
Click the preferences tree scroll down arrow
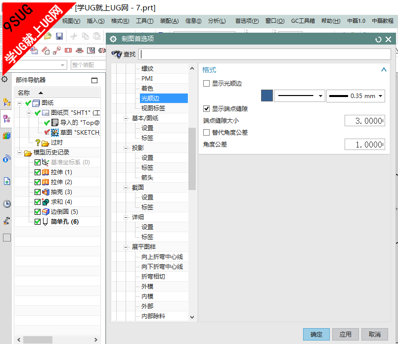[x=192, y=317]
